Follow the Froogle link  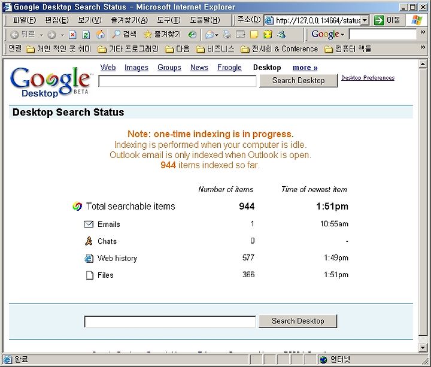coord(229,67)
